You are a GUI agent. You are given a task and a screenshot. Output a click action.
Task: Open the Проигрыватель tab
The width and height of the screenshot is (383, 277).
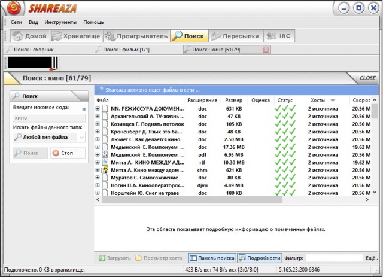point(136,36)
